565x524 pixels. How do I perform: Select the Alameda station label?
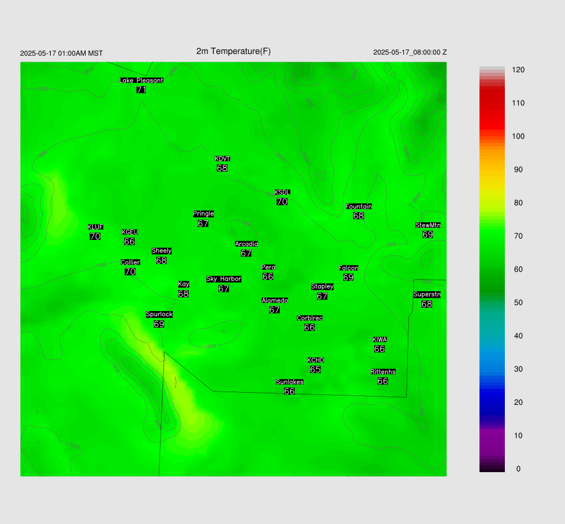pyautogui.click(x=275, y=301)
